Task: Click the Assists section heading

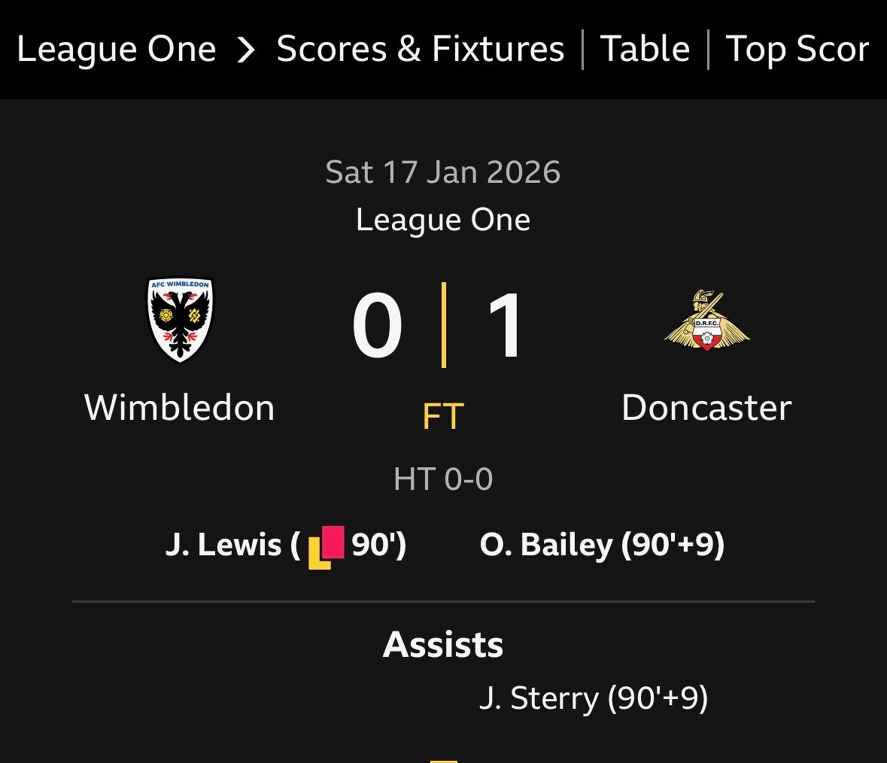Action: [x=442, y=645]
